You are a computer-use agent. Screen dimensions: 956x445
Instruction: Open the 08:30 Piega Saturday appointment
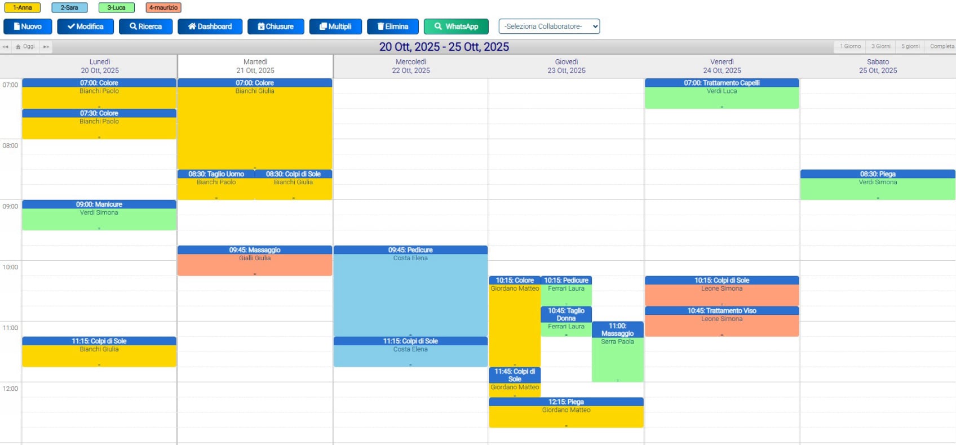click(x=878, y=186)
